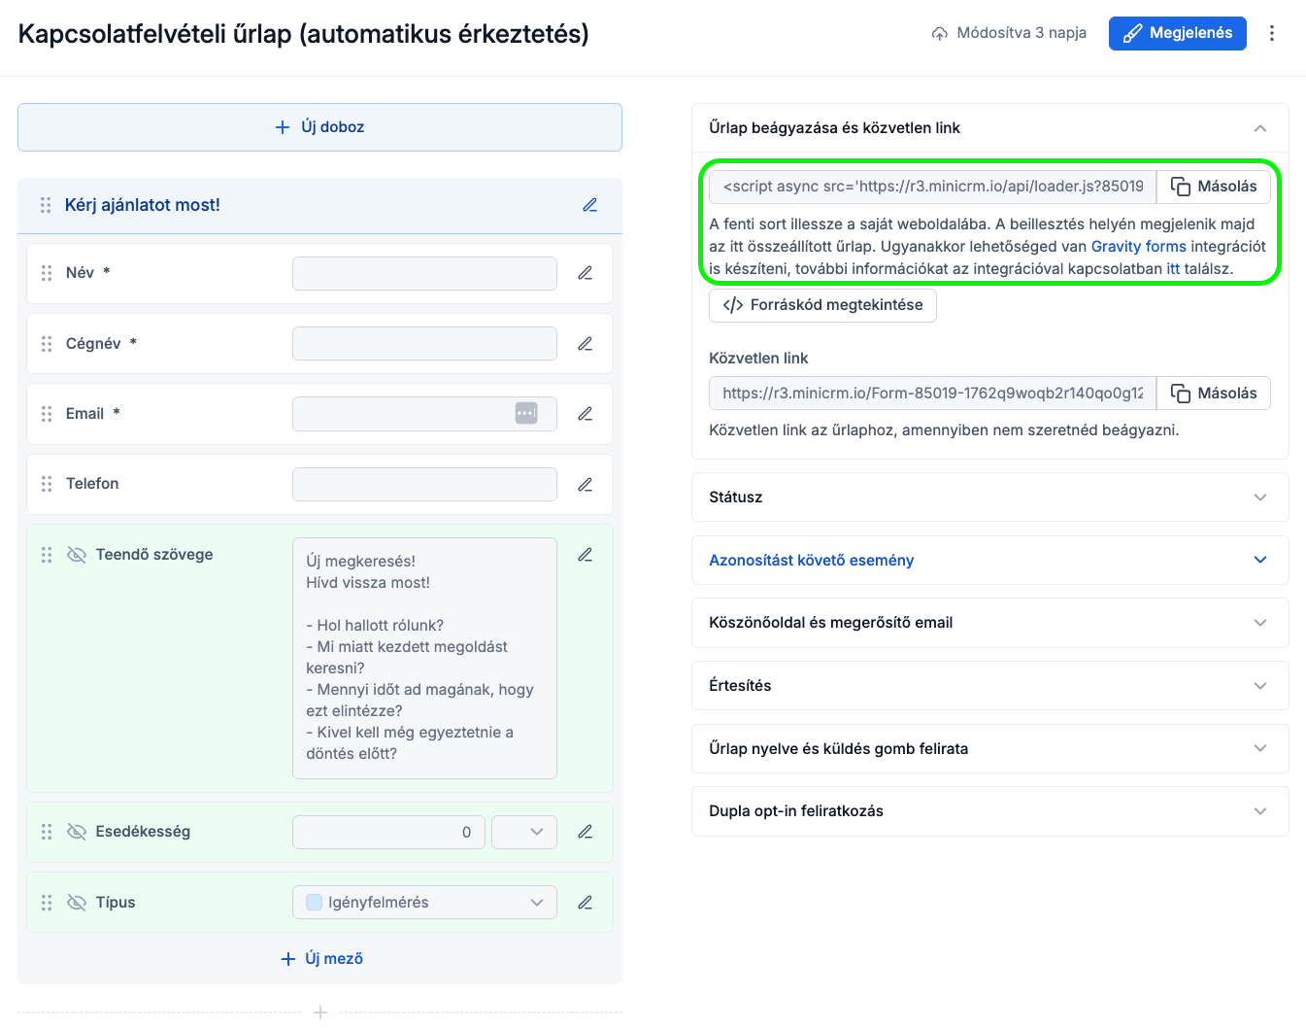1306x1029 pixels.
Task: Click the drag handle of the Email field
Action: 47,414
